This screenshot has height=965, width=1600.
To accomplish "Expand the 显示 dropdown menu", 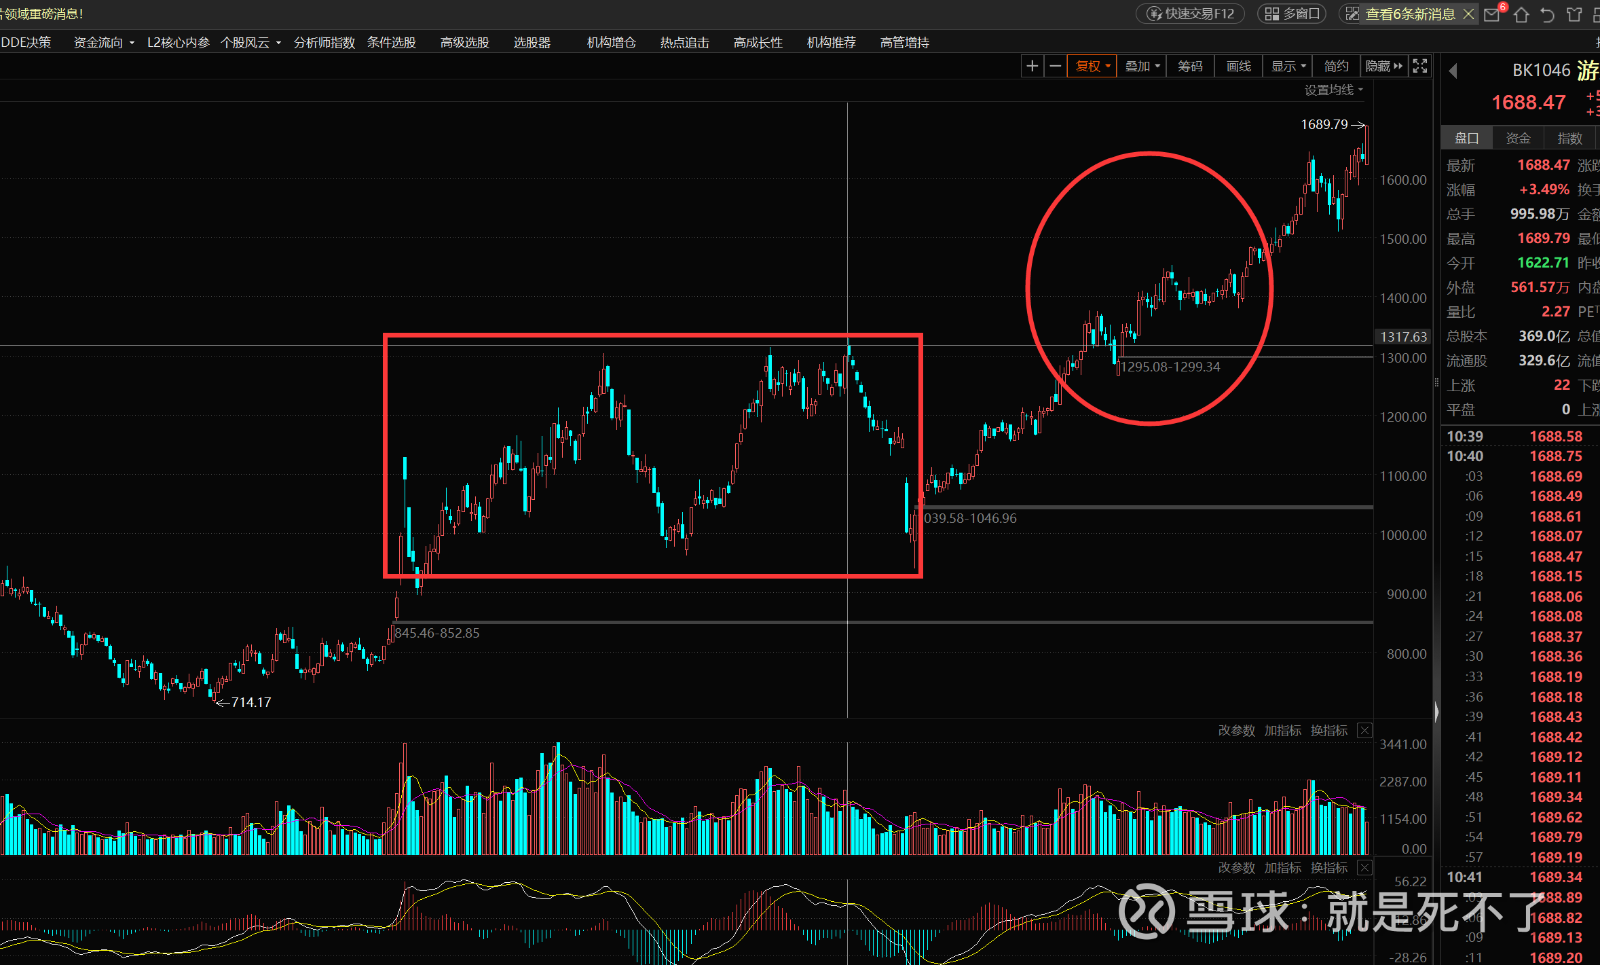I will click(x=1288, y=66).
